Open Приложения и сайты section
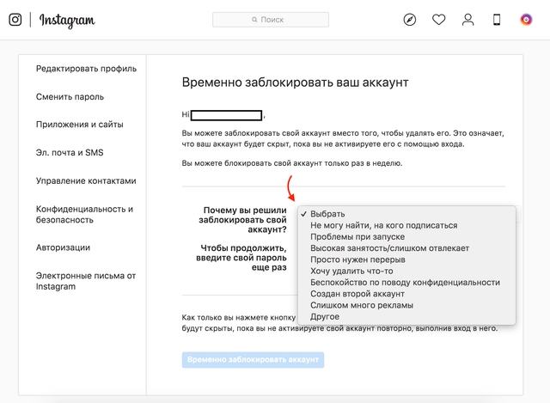 click(80, 125)
